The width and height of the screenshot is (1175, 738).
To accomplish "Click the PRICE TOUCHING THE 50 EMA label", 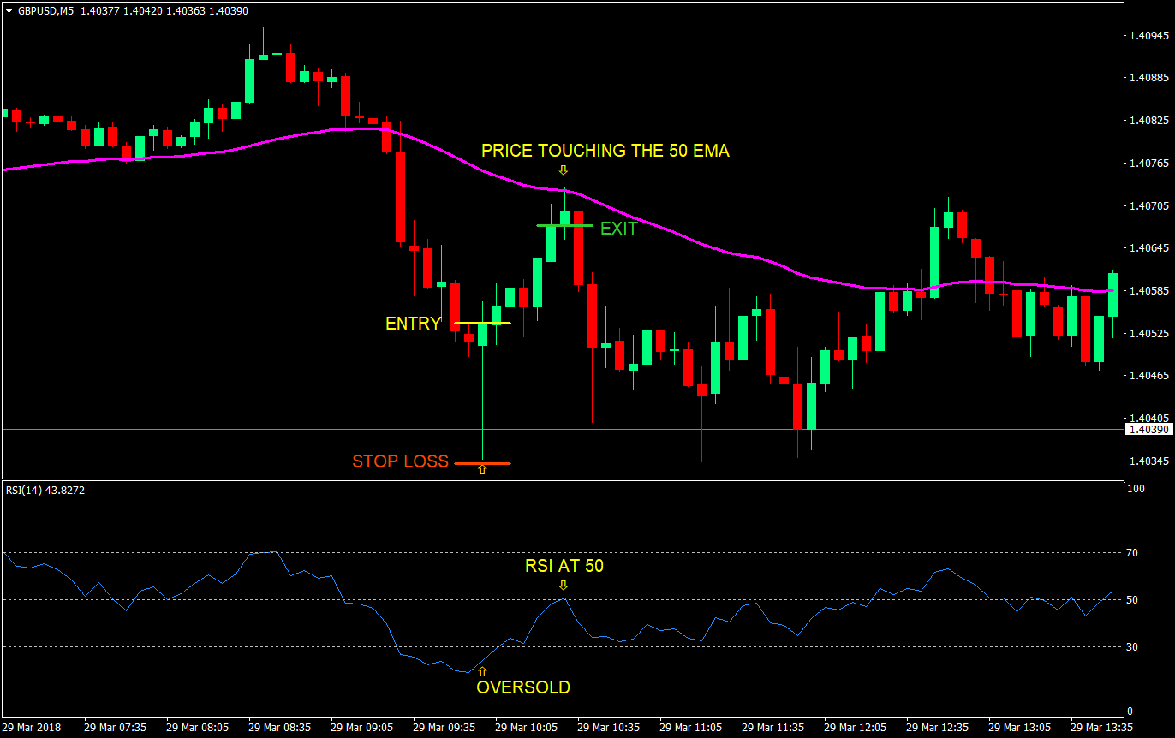I will click(x=606, y=151).
